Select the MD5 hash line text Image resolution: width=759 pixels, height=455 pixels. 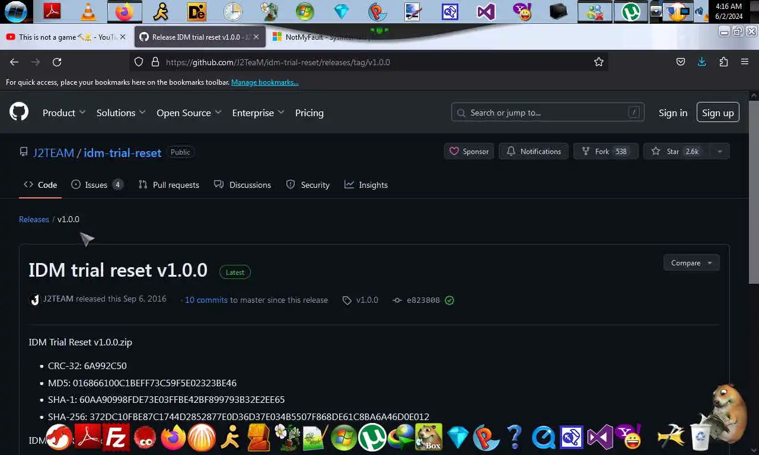tap(142, 383)
